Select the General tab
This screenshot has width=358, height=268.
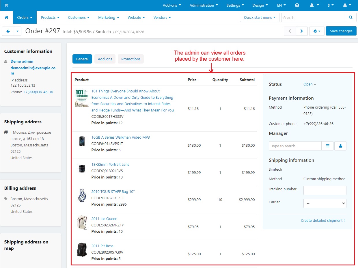tap(82, 59)
